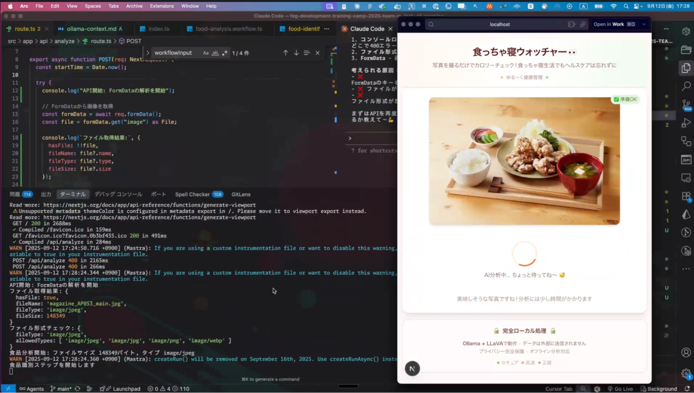Open dropdown beside Open in Work
Image resolution: width=694 pixels, height=393 pixels.
(x=644, y=24)
